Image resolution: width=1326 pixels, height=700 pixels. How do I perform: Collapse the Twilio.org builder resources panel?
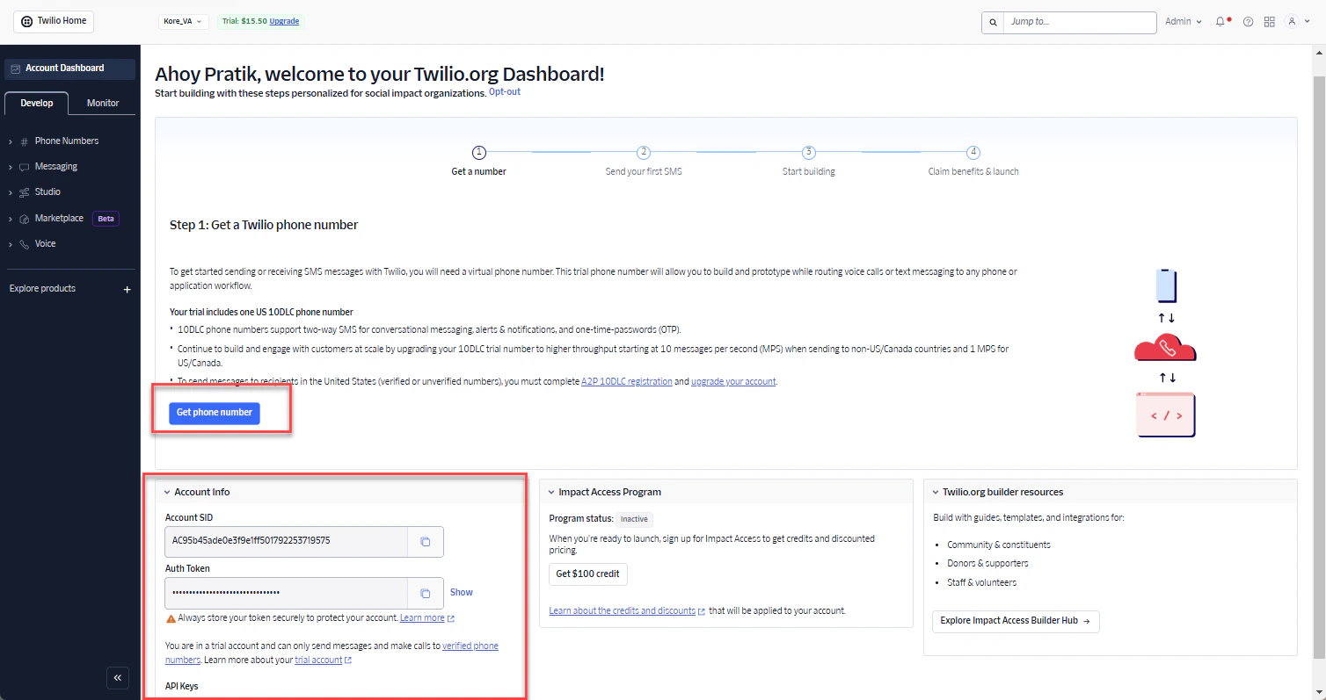(935, 493)
